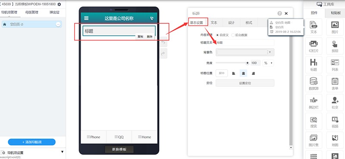Viewport: 345px width, 159px height.
Task: Click the 宽度 slider handle
Action: coord(247,63)
